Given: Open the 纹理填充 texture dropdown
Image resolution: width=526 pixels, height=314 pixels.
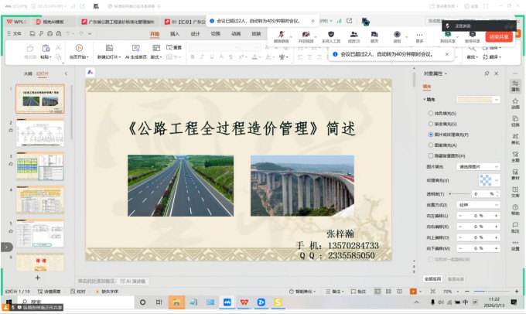Looking at the screenshot, I should (487, 179).
